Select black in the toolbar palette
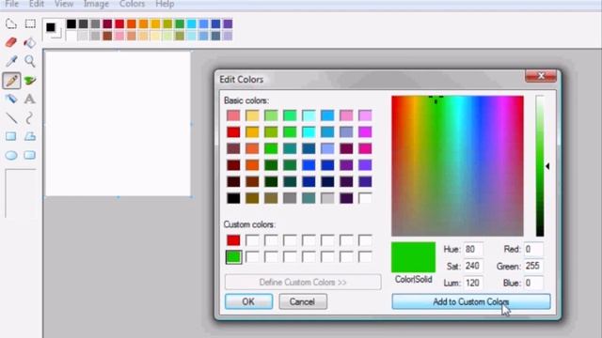The width and height of the screenshot is (602, 338). click(71, 23)
